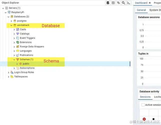161x125 pixels.
Task: Collapse the Databases (2) node
Action: [8, 17]
